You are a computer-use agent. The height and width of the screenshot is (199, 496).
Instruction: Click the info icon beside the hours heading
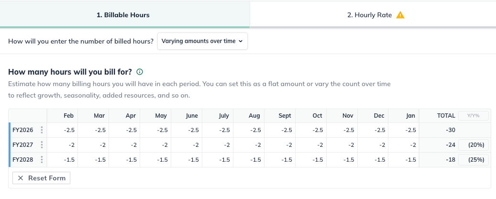[140, 72]
